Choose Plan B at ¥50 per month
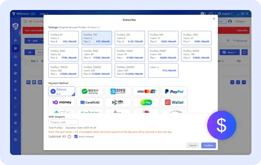 (63, 38)
